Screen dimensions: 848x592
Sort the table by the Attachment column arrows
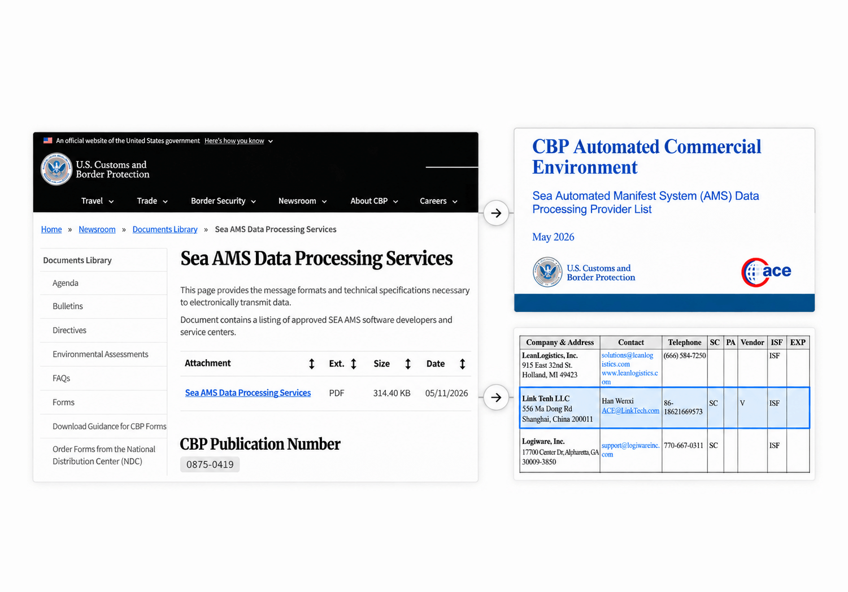311,364
